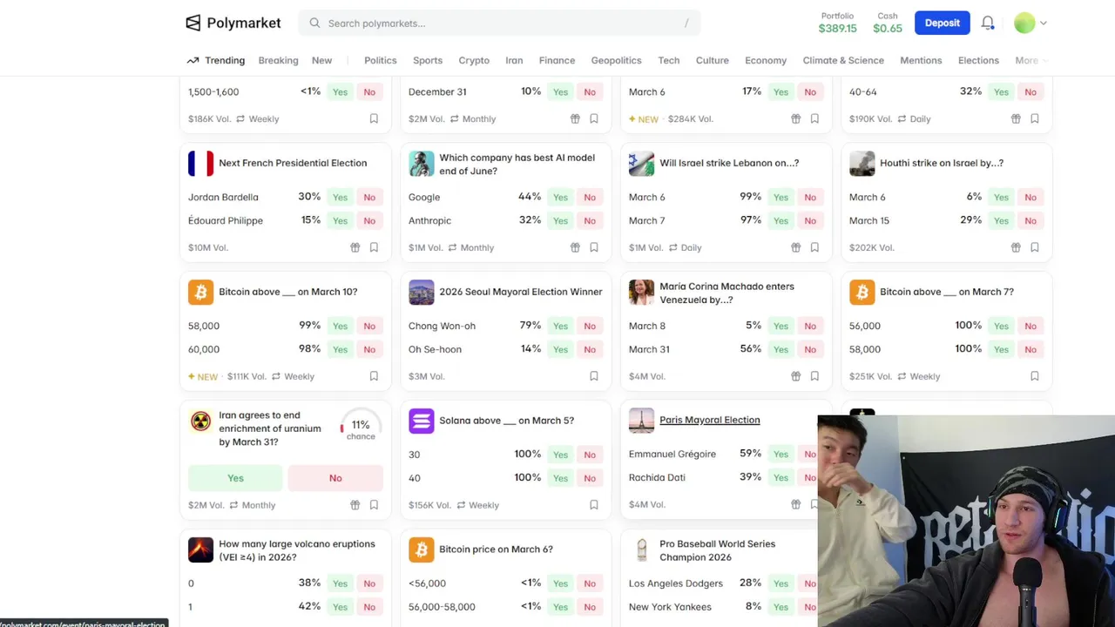Bookmark Bitcoin above on March 10 market

[x=374, y=376]
